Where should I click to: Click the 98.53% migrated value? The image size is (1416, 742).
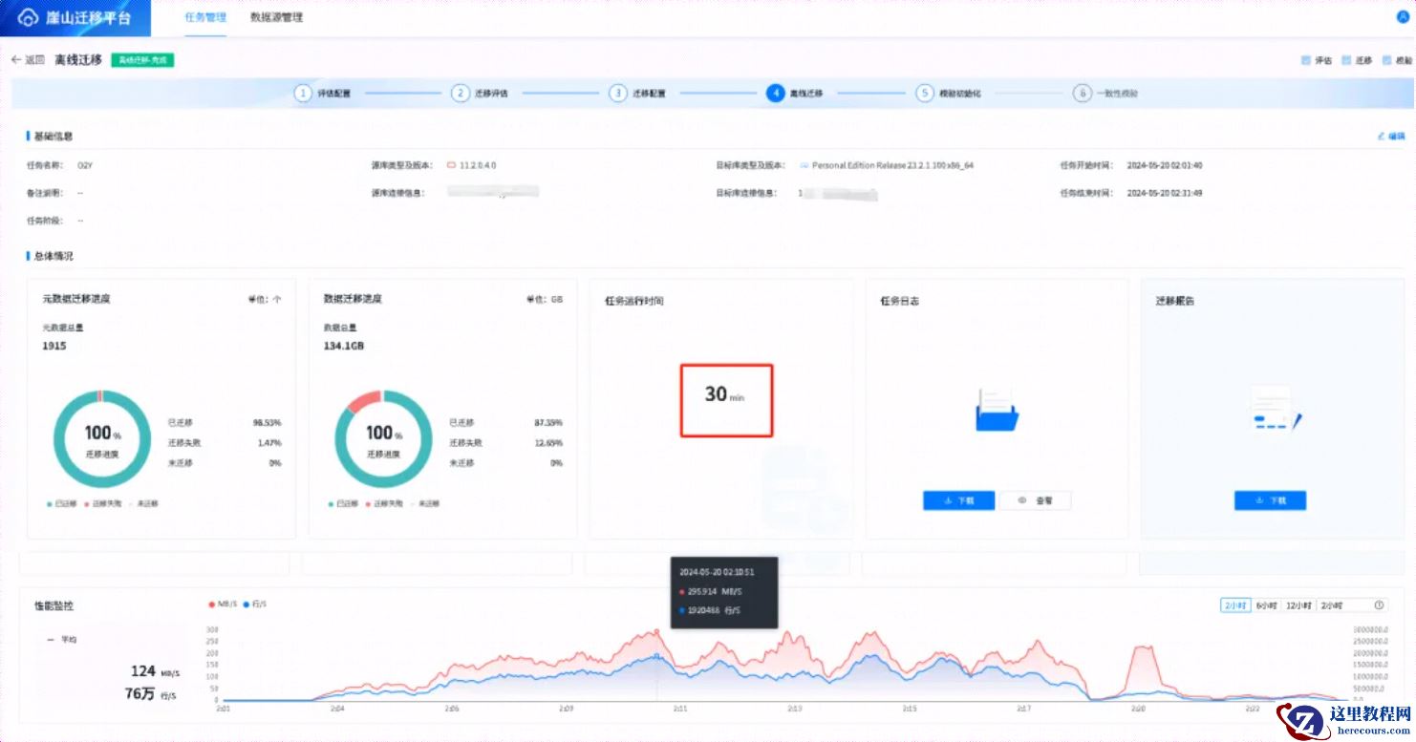click(x=268, y=422)
